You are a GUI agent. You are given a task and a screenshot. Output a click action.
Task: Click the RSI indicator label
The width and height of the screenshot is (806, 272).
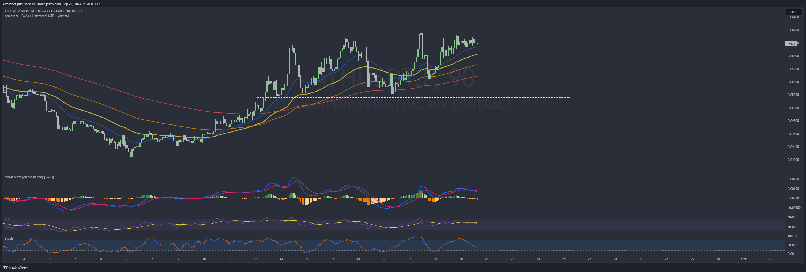[x=7, y=219]
